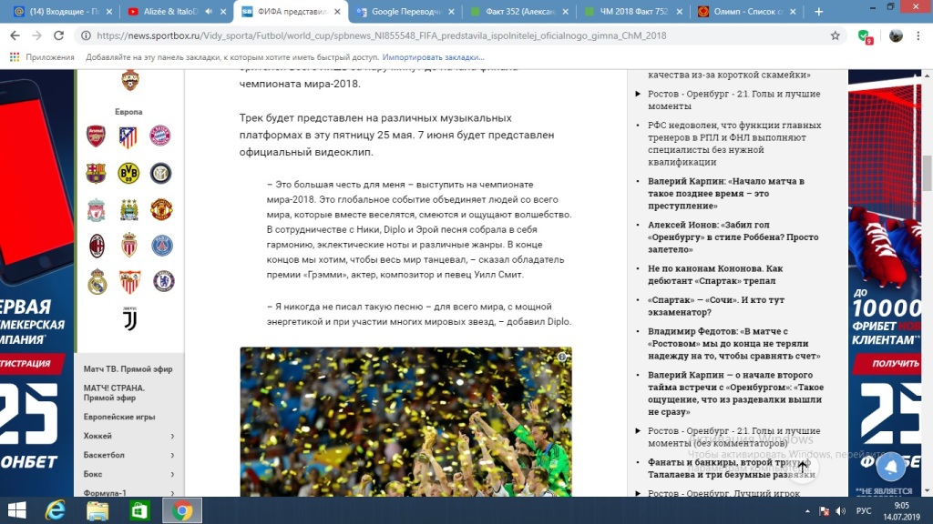
Task: Open the Real Madrid crest
Action: click(x=97, y=282)
